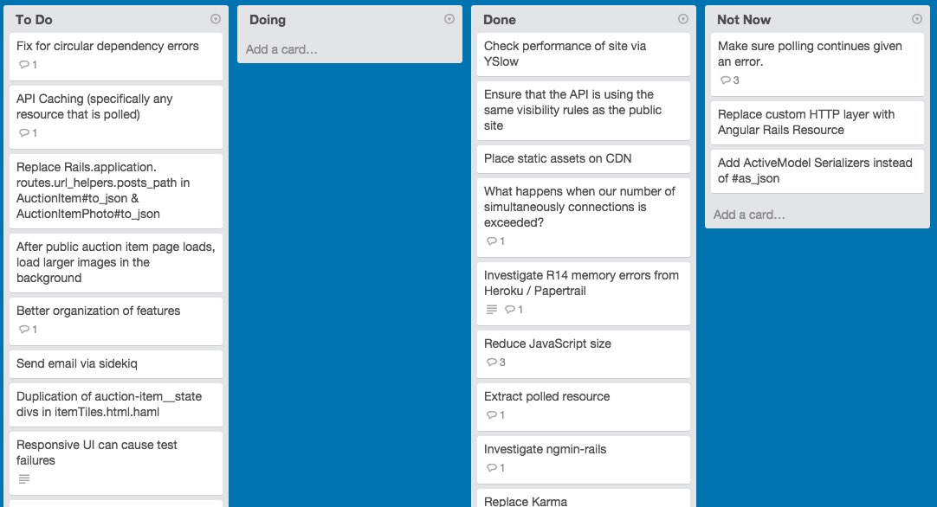Screen dimensions: 937x507
Task: Click comment icon on Better organization card
Action: click(24, 329)
